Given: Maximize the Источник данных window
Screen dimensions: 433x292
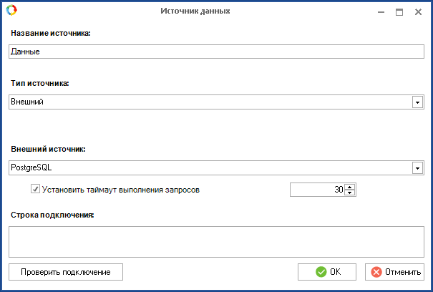Looking at the screenshot, I should (399, 12).
